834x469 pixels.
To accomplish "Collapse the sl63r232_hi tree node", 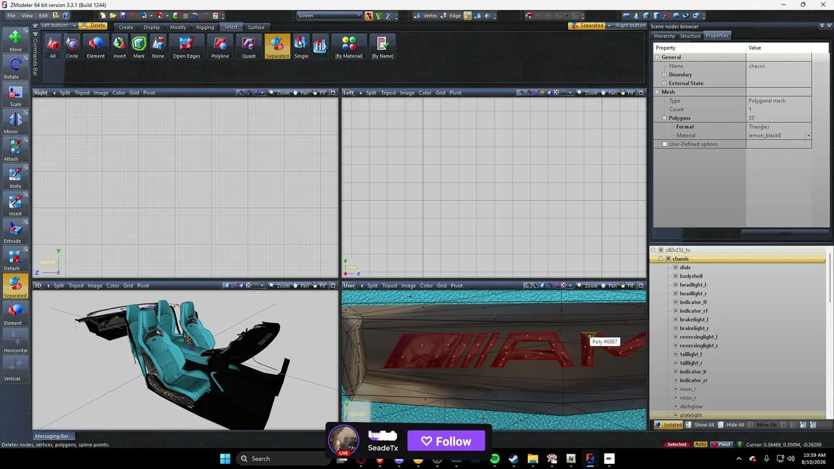I will click(654, 250).
